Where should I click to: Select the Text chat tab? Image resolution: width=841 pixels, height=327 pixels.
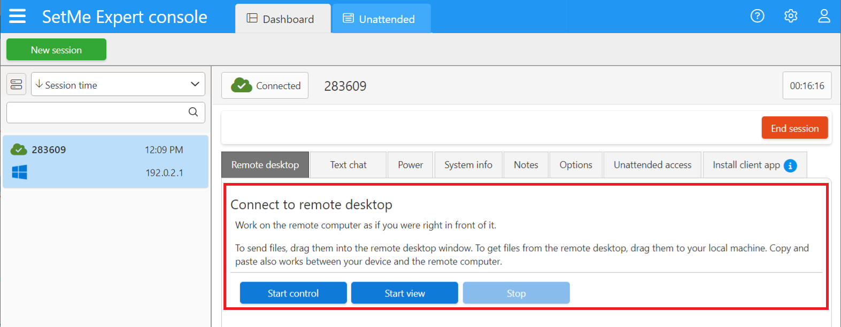click(348, 165)
